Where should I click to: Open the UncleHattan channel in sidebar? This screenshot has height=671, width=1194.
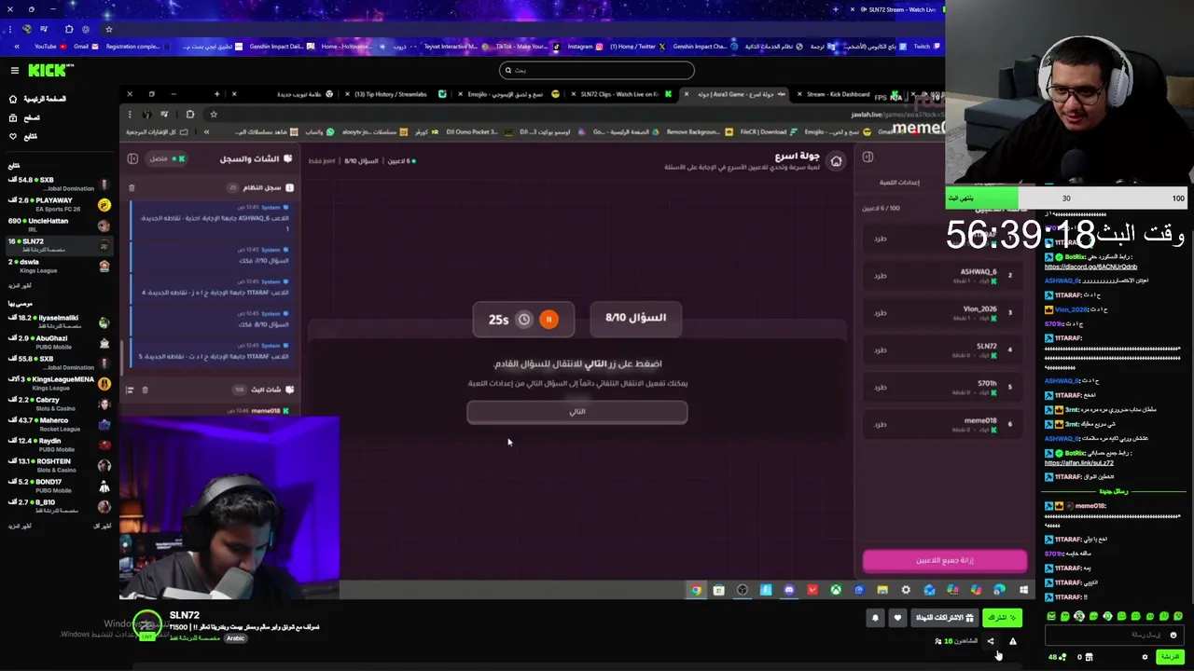point(58,225)
